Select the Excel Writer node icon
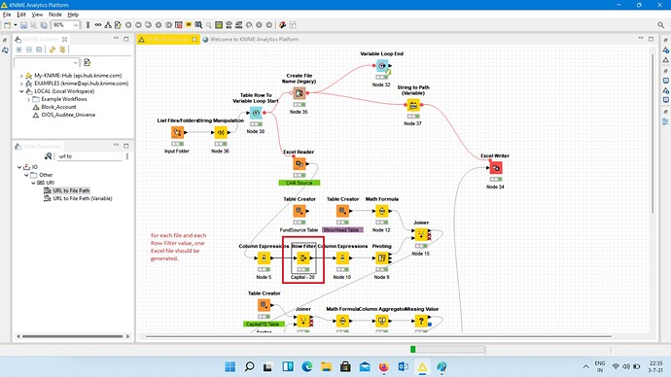The image size is (671, 377). [x=496, y=168]
